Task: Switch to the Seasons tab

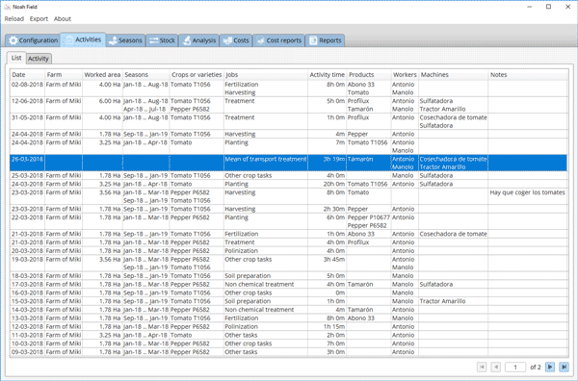Action: 125,40
